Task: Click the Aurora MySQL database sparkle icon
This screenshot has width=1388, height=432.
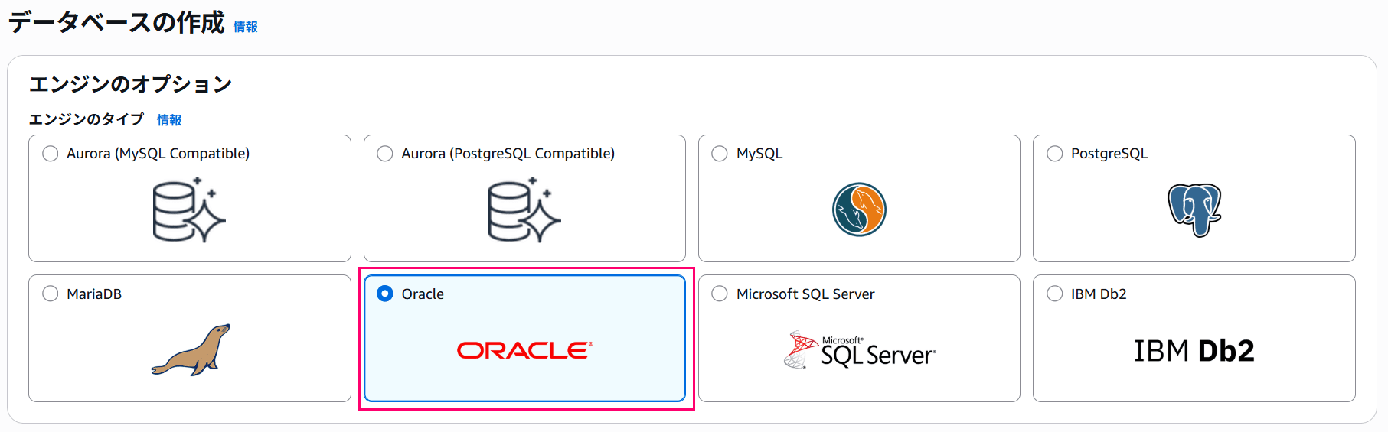Action: click(x=189, y=210)
